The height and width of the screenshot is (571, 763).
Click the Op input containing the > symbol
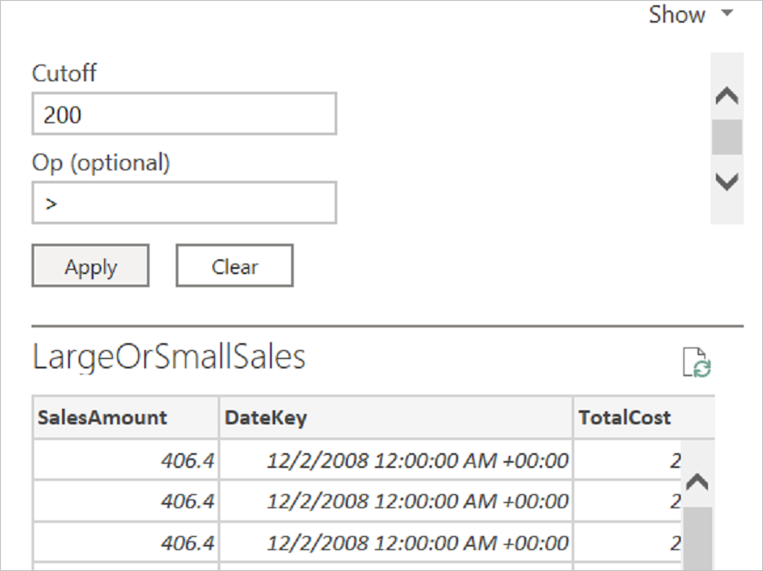pyautogui.click(x=184, y=202)
